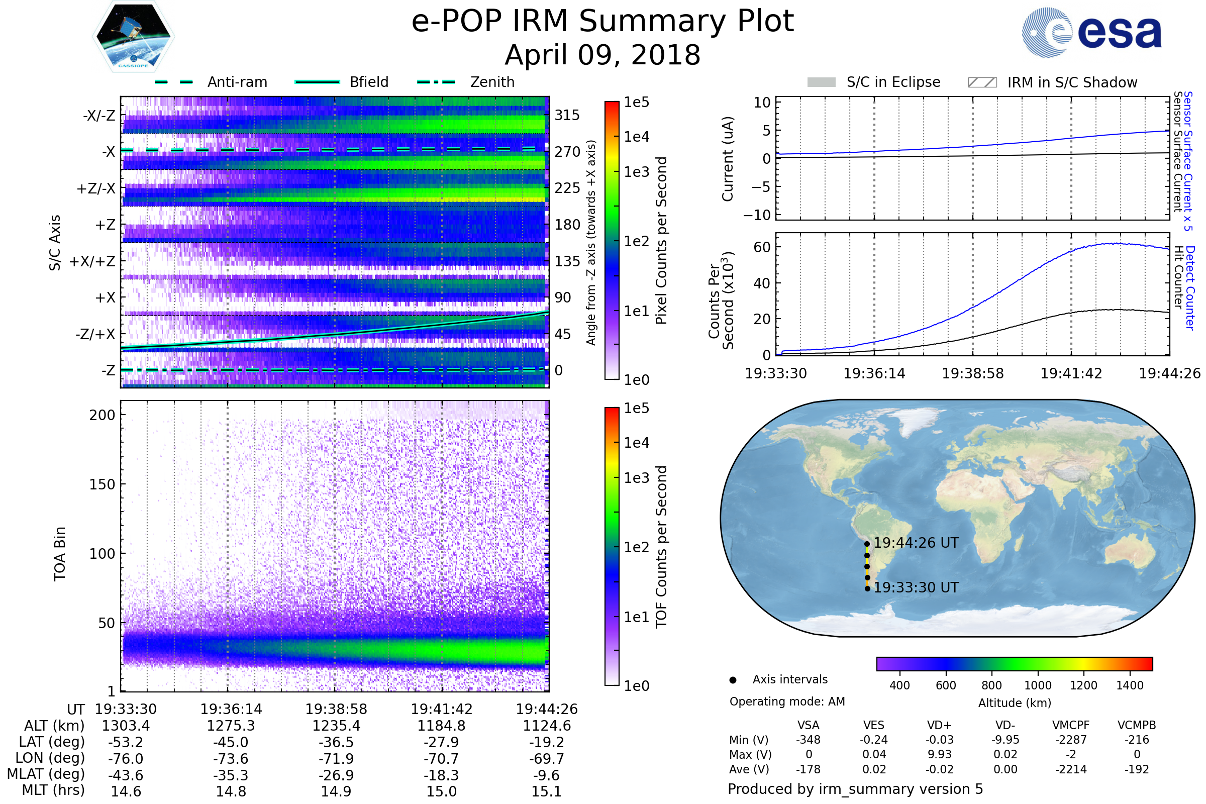
Task: Click the CASSIOPE satellite hexagon logo
Action: point(133,37)
